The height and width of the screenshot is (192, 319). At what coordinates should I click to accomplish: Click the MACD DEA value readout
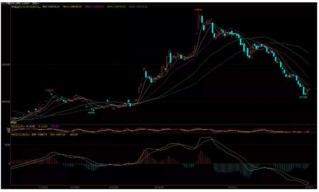pyautogui.click(x=58, y=134)
